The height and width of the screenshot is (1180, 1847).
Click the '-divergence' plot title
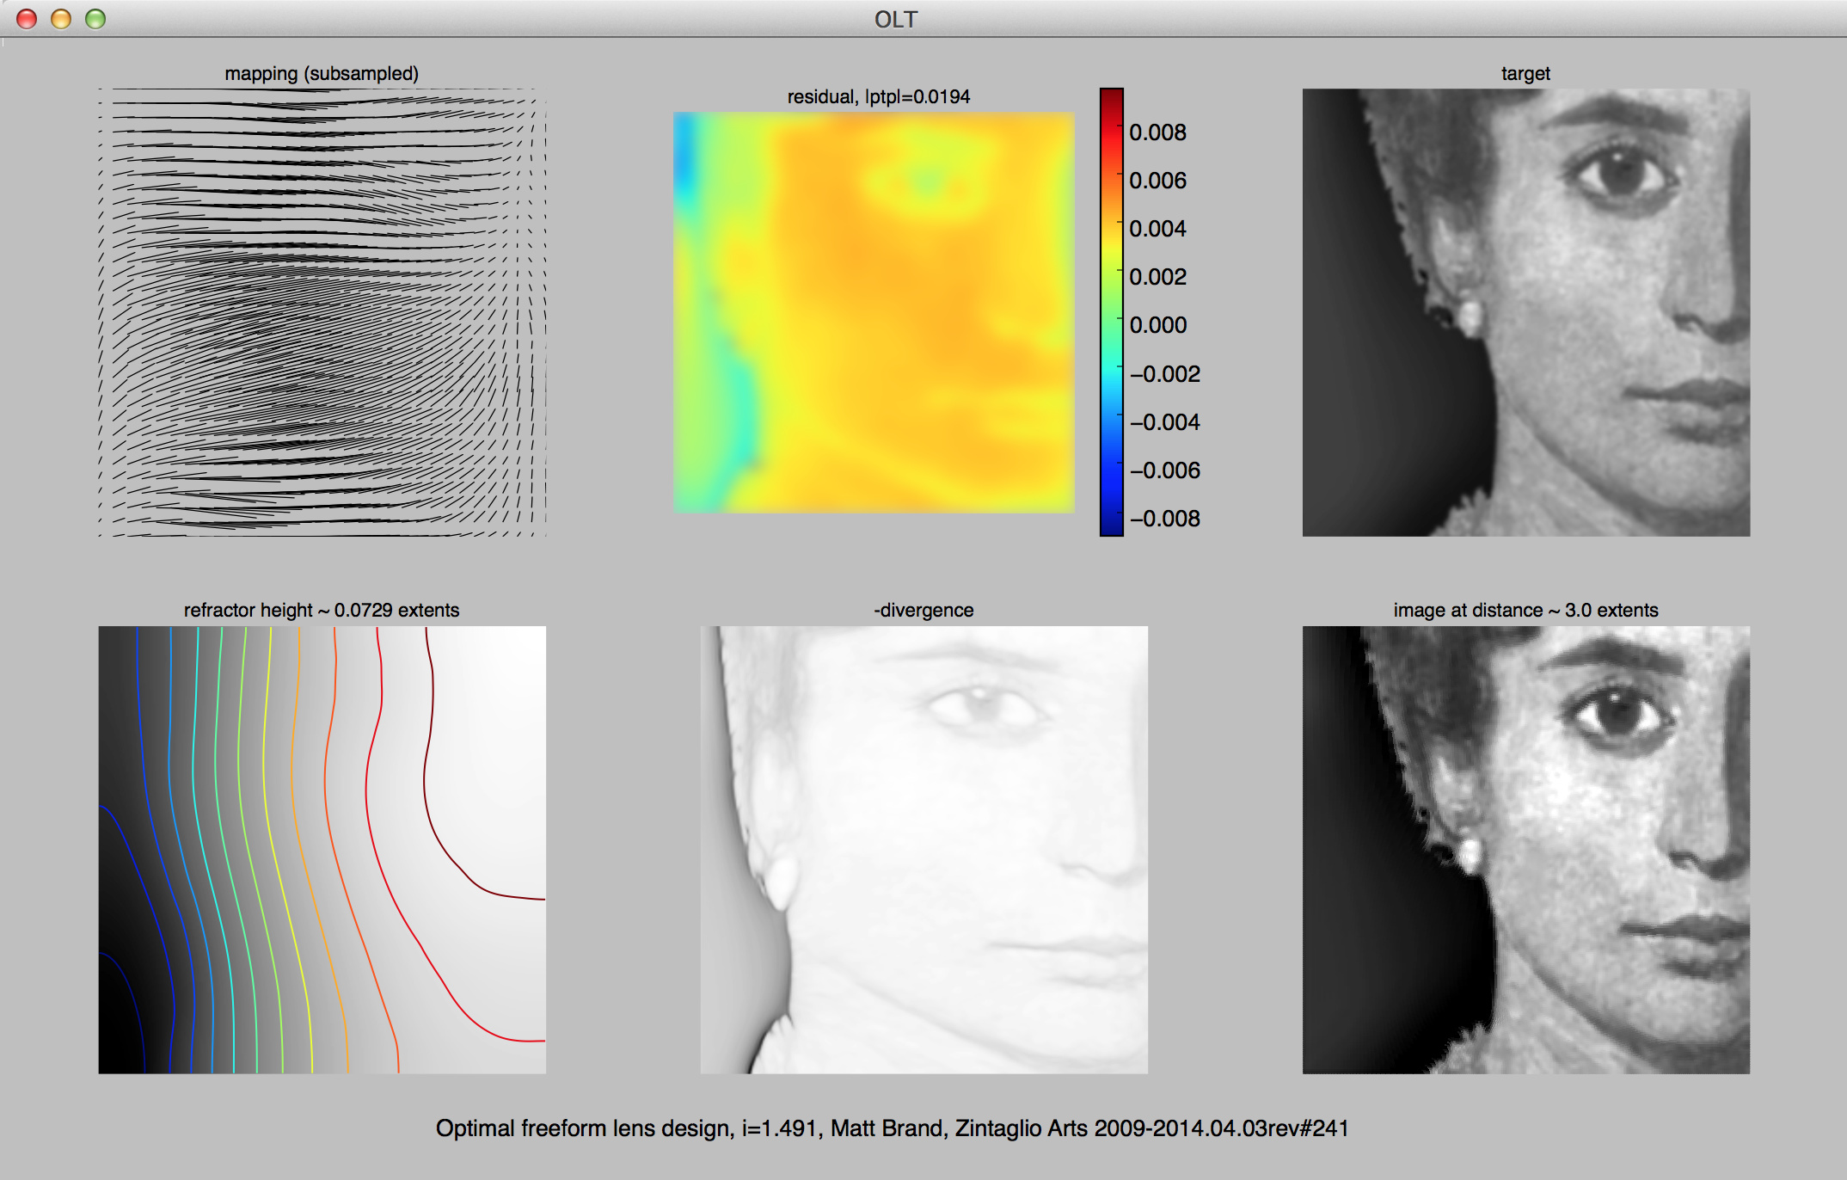(x=923, y=610)
